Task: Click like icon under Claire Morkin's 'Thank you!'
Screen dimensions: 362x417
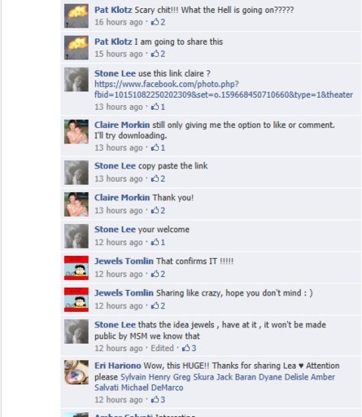Action: 155,210
